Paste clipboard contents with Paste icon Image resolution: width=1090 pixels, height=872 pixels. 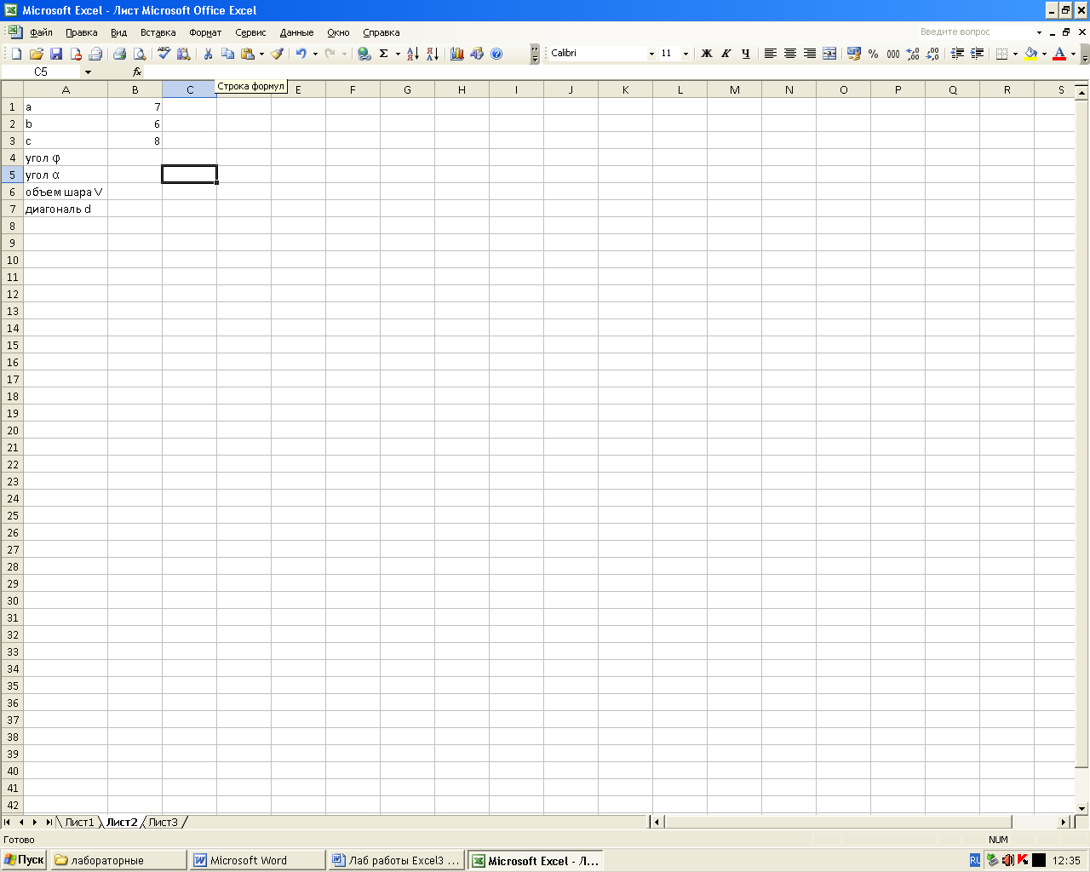(248, 54)
